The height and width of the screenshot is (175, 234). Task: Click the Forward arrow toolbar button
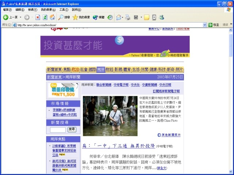pos(27,17)
